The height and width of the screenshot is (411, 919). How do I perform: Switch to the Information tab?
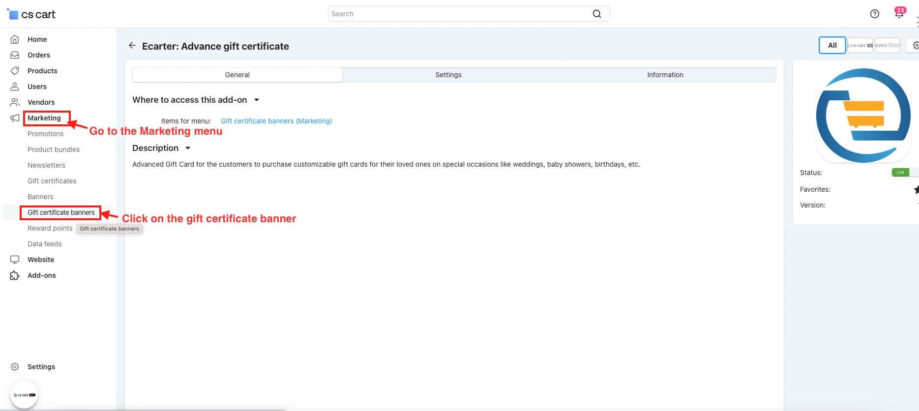coord(665,75)
